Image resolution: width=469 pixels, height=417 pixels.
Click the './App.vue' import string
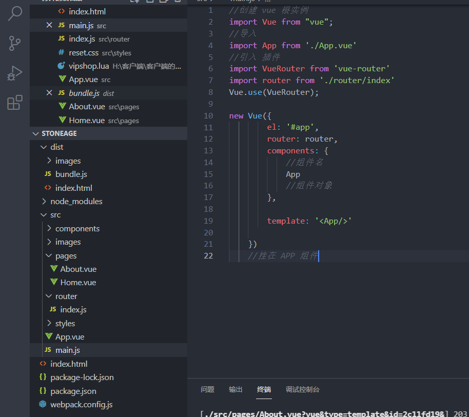(x=331, y=46)
